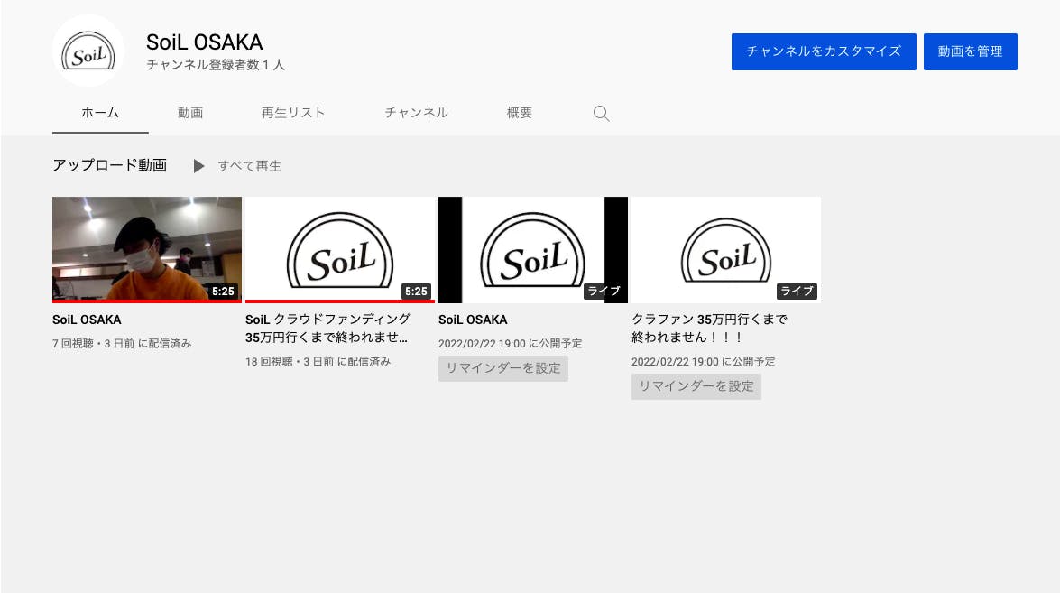Open the 再生リスト tab
This screenshot has height=593, width=1060.
pos(293,113)
